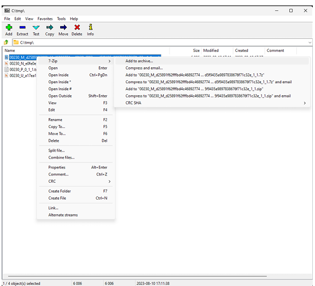Screen dimensions: 315x286
Task: Expand the 7-Zip submenu entry
Action: click(76, 61)
